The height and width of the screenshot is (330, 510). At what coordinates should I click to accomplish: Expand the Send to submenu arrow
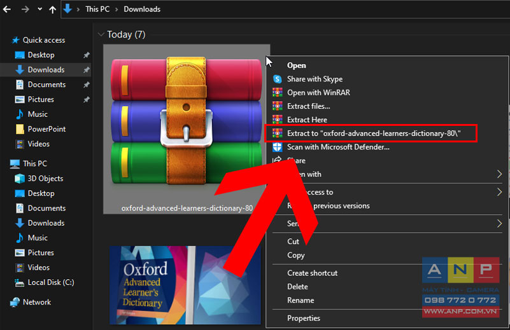pos(499,223)
